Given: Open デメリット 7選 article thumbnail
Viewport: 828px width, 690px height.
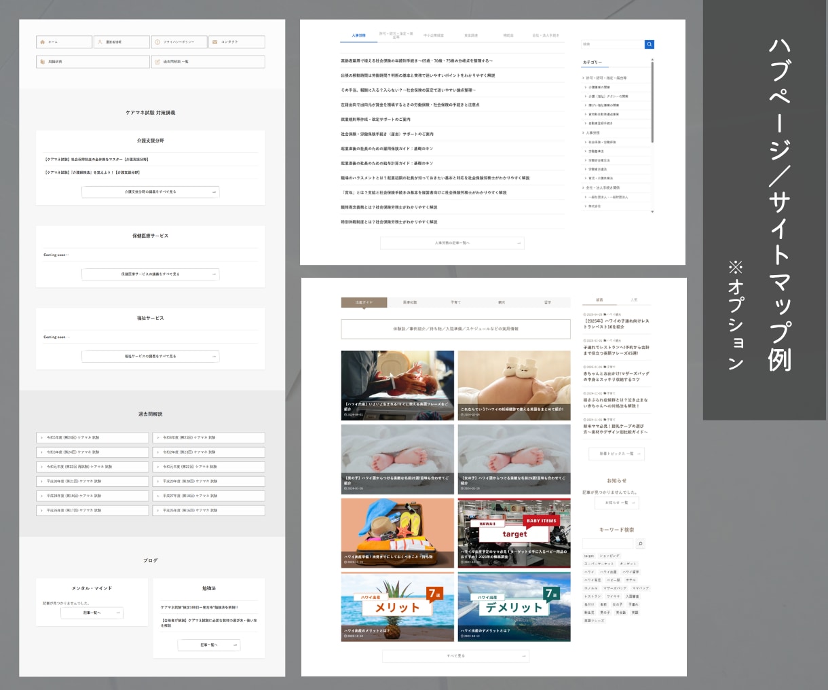Looking at the screenshot, I should coord(514,606).
